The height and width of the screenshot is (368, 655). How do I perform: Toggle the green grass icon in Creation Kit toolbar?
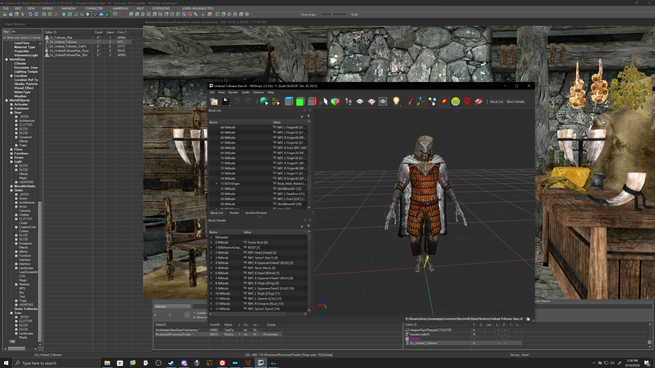[107, 14]
